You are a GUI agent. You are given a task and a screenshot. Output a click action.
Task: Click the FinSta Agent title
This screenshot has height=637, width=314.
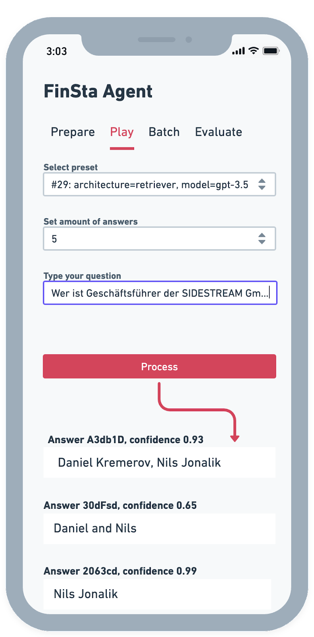98,91
